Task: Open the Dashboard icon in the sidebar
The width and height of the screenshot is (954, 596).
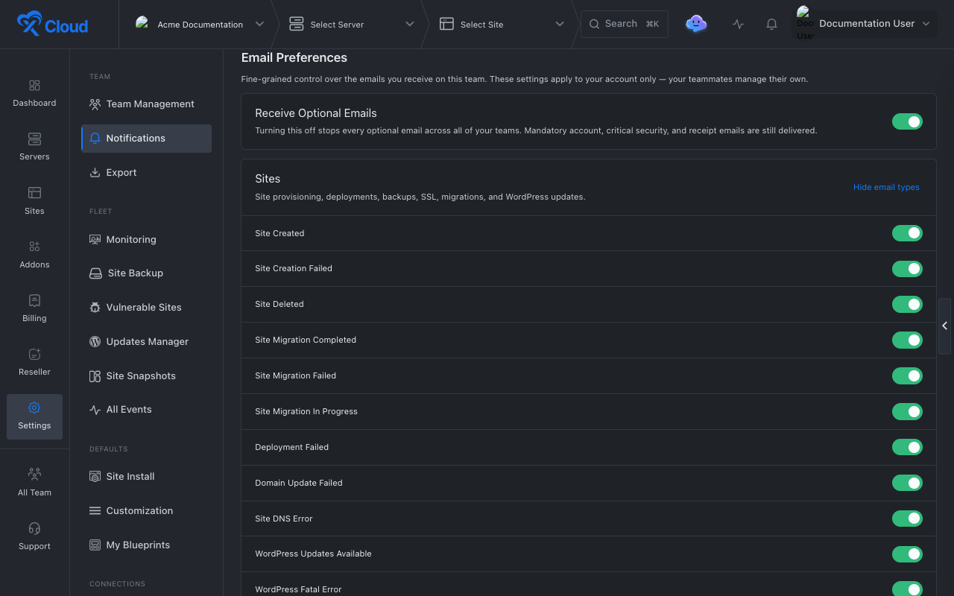Action: pos(34,86)
